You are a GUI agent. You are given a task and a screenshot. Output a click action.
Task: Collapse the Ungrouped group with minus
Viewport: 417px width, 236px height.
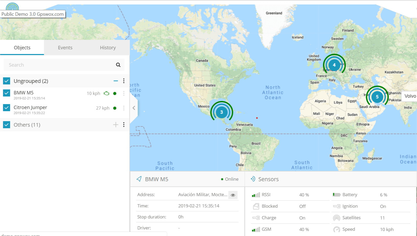click(x=116, y=81)
